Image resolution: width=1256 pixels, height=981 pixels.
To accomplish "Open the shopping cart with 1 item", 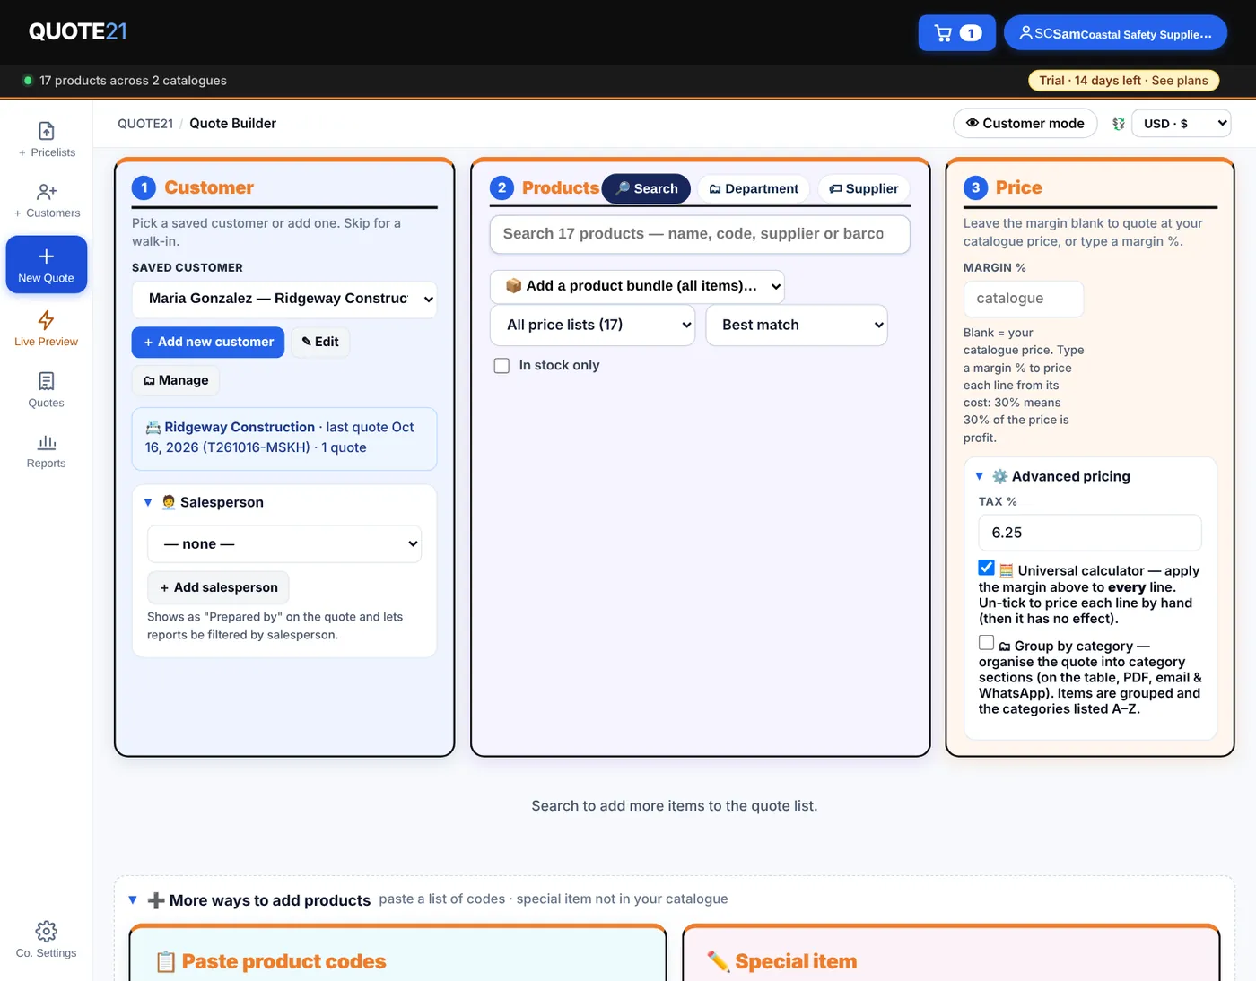I will point(956,33).
